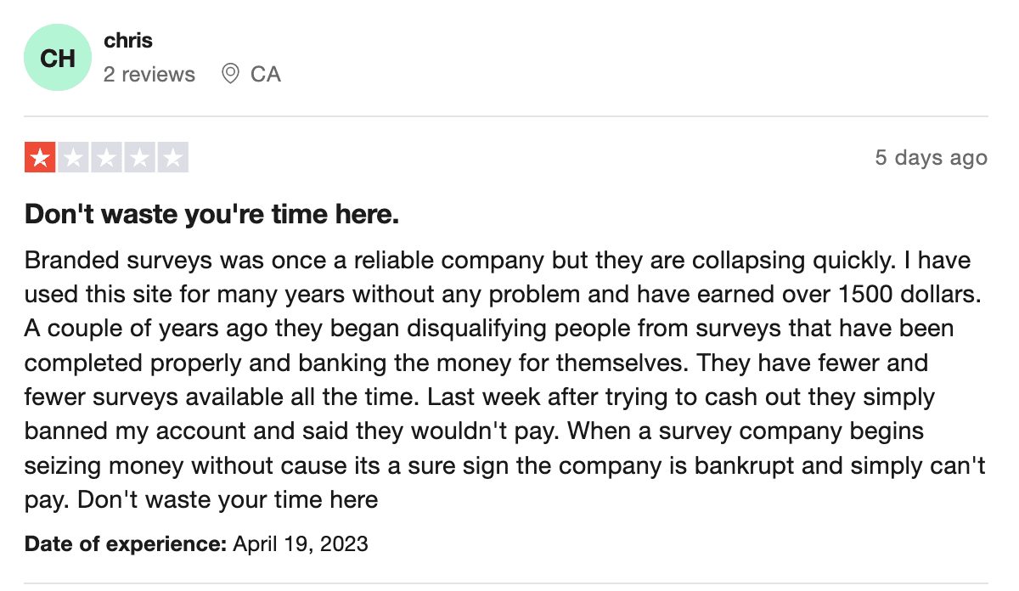Click the '2 reviews' count text
This screenshot has width=1019, height=591.
pos(149,75)
